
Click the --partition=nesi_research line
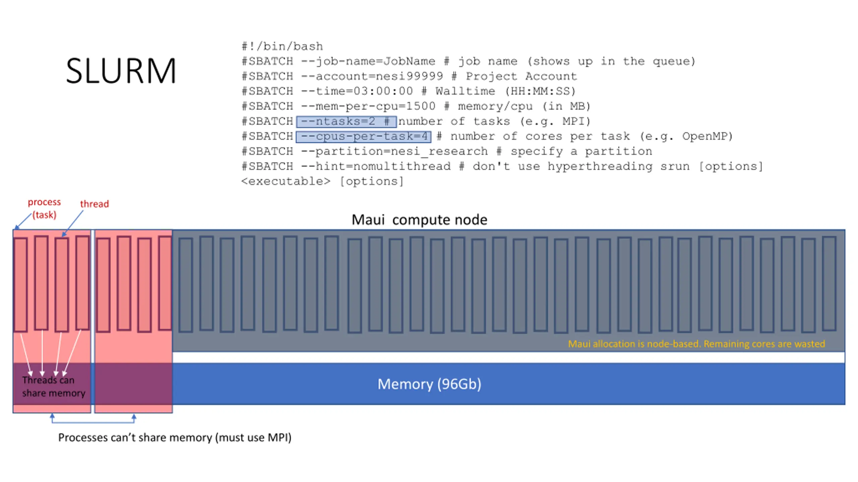(447, 151)
